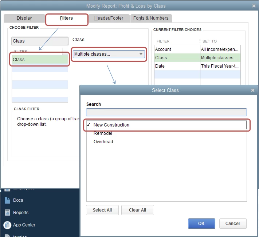Screen dimensions: 259x237
Task: Open the Docs sidebar icon
Action: coord(7,200)
